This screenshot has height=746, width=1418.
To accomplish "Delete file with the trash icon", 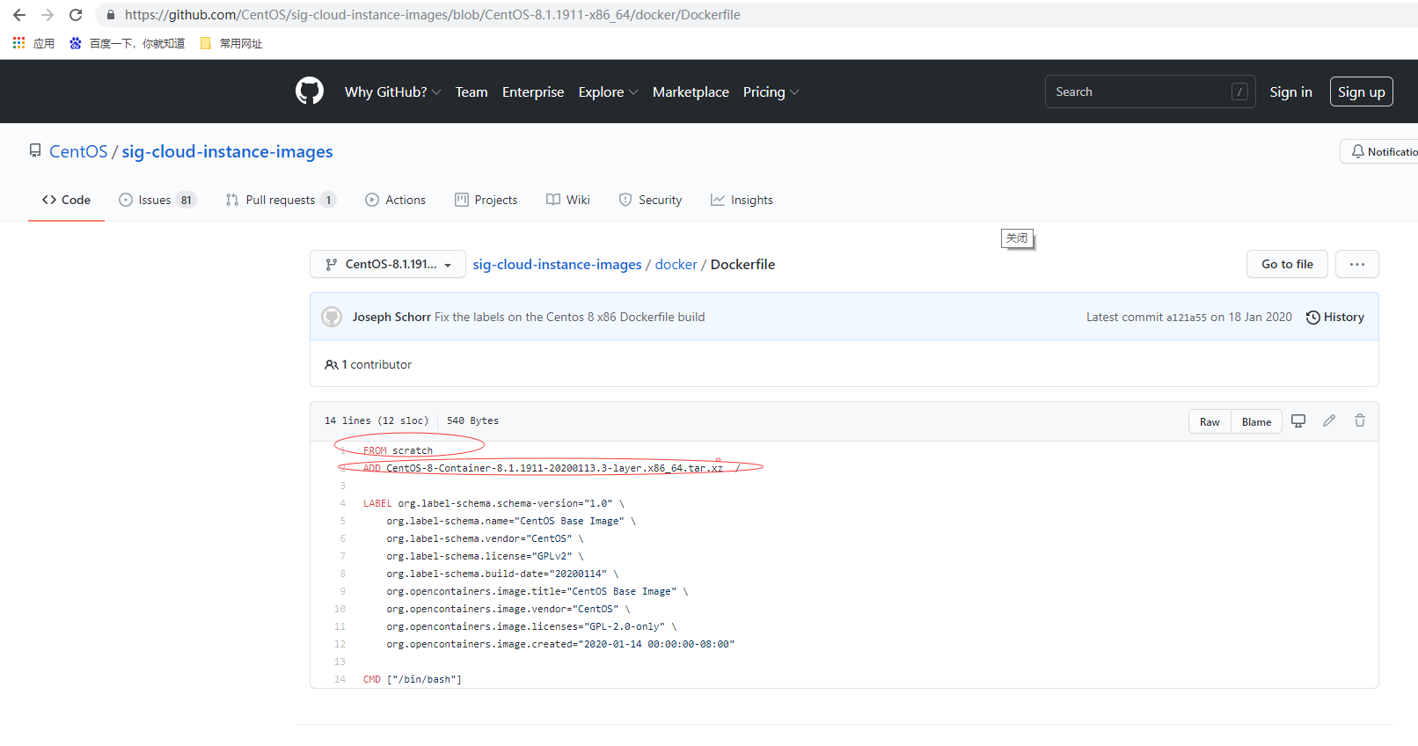I will click(x=1360, y=421).
